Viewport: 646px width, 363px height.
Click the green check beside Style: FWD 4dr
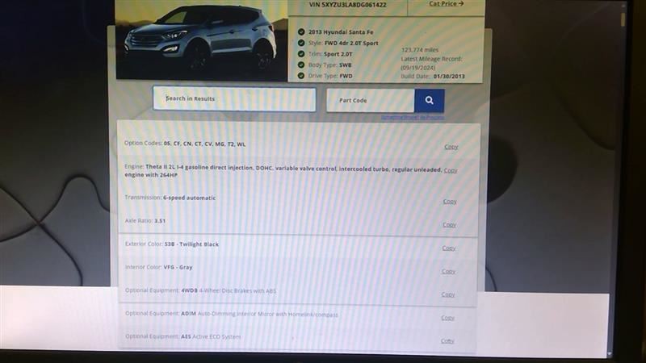pos(301,43)
